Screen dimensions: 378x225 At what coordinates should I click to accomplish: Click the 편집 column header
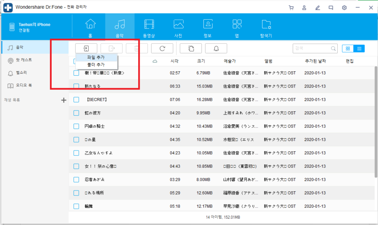click(349, 61)
